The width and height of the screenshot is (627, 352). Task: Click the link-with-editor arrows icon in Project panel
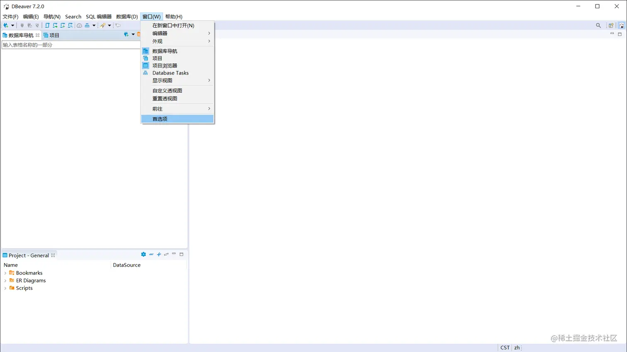coord(166,254)
